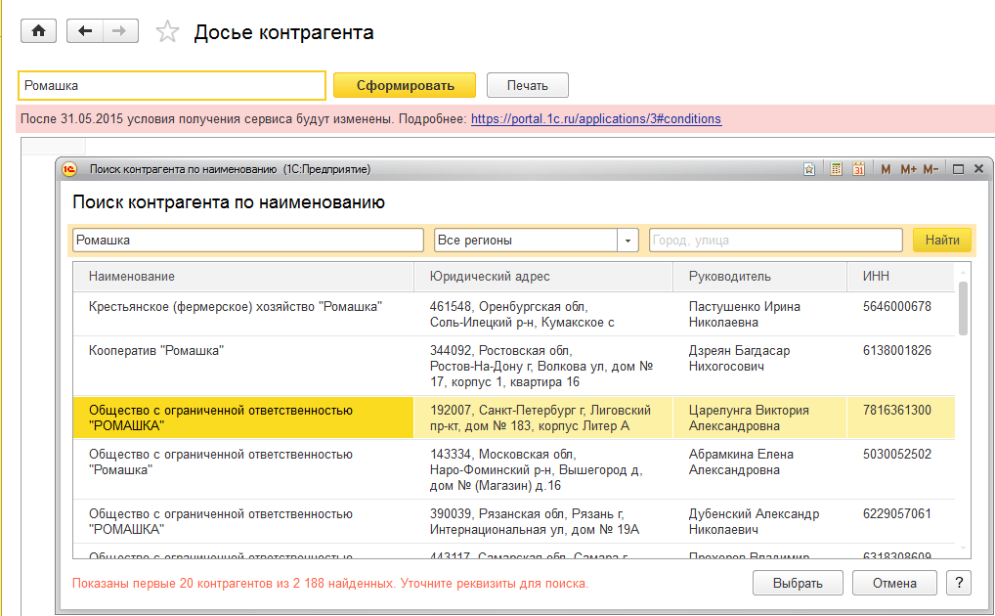Click the "Печать" button
Viewport: 995px width, 616px height.
[x=527, y=85]
